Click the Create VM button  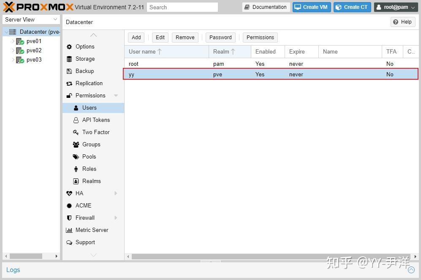coord(311,7)
